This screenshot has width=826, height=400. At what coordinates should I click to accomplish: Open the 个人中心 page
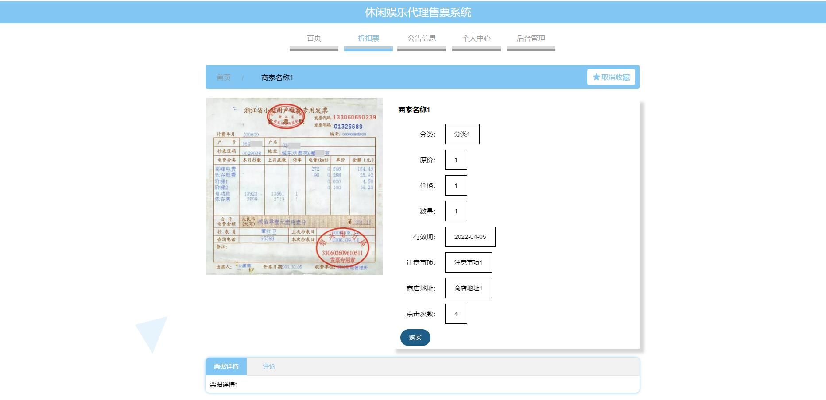(476, 38)
